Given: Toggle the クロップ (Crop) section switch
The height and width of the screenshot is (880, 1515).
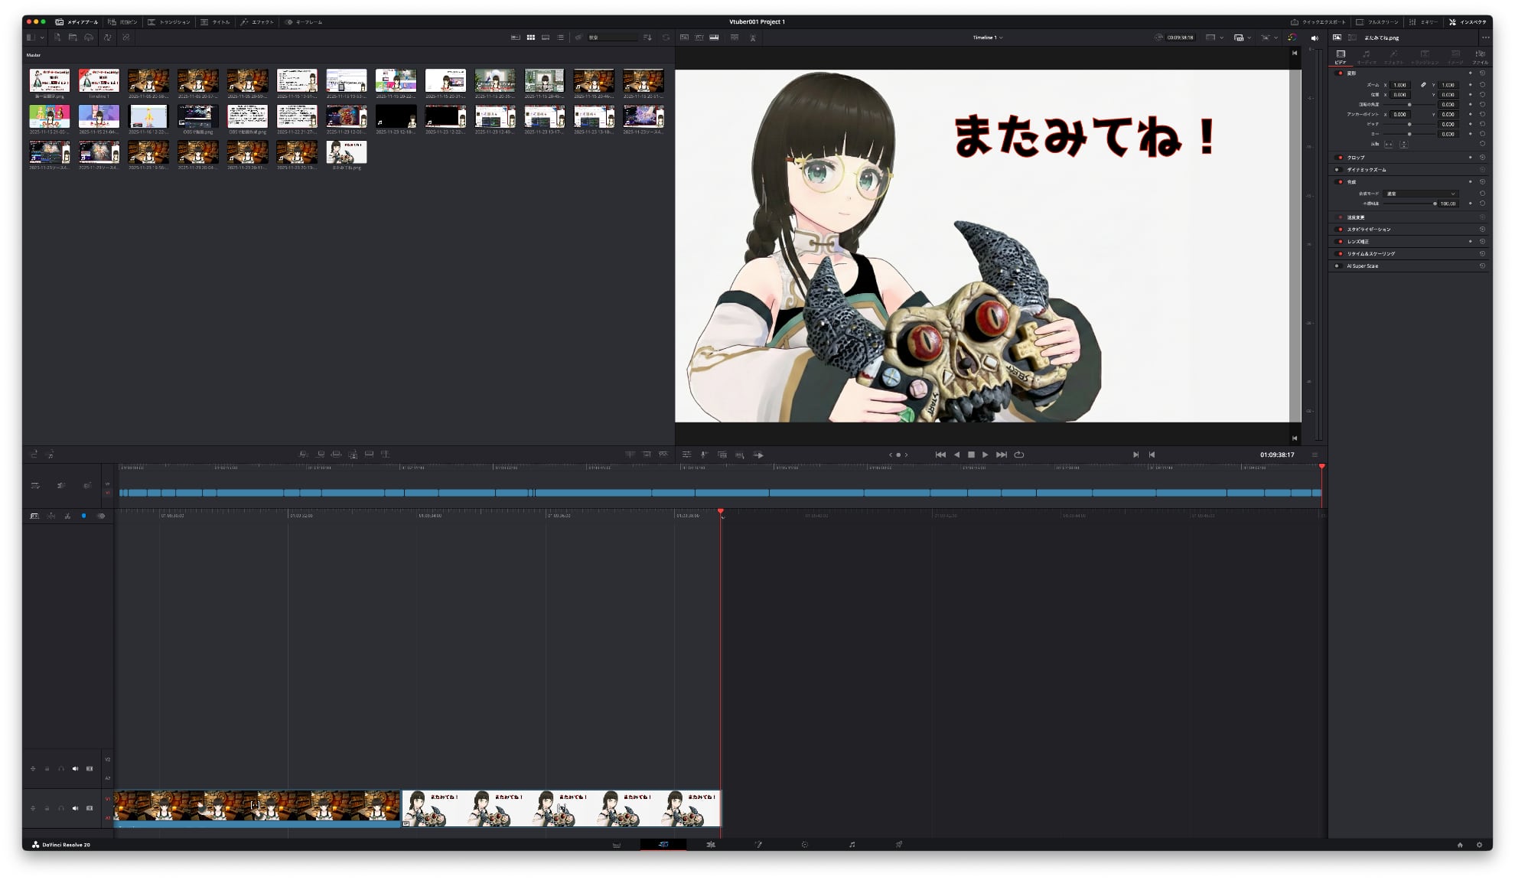Looking at the screenshot, I should 1340,158.
